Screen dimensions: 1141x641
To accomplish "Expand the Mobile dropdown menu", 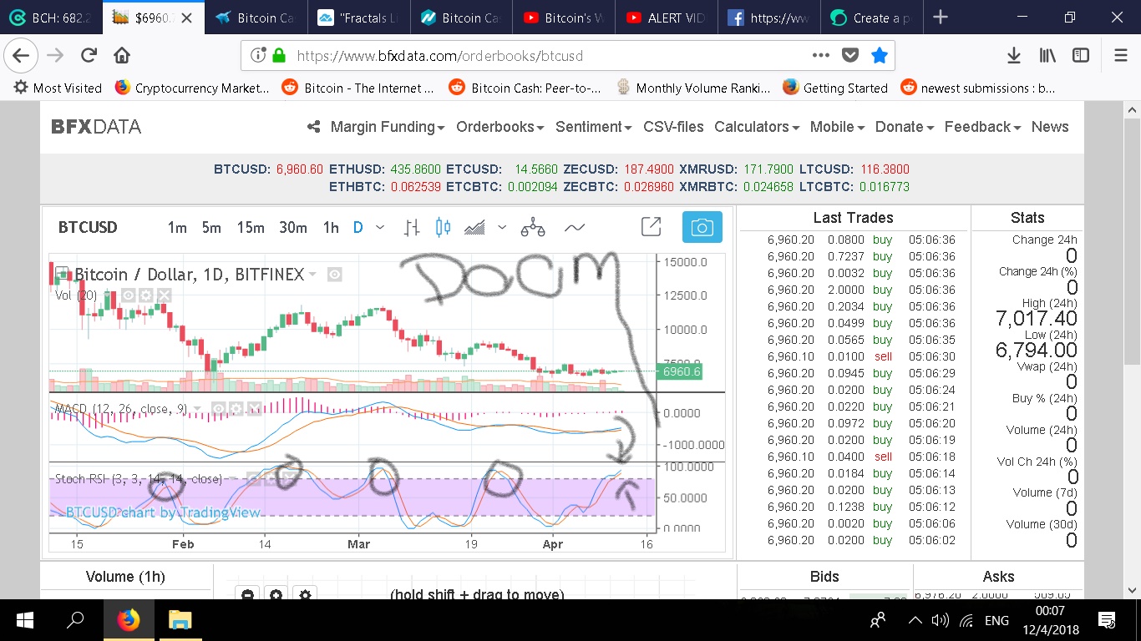I will click(x=837, y=127).
